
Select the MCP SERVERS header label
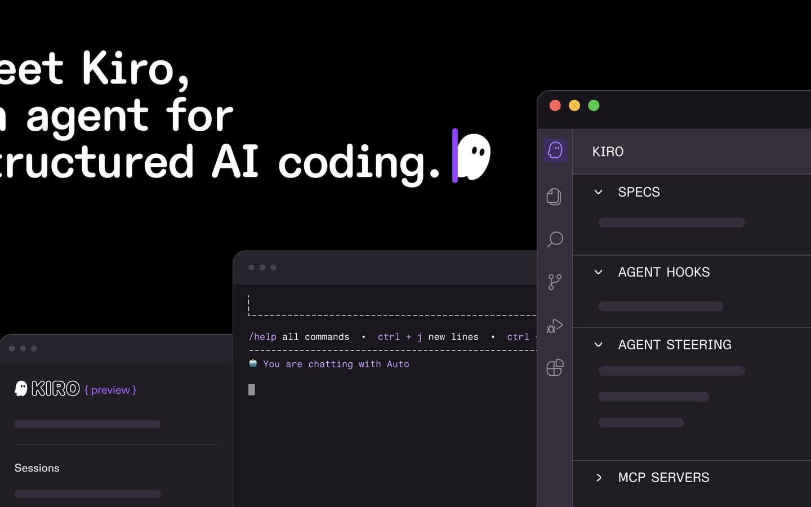[x=663, y=478]
